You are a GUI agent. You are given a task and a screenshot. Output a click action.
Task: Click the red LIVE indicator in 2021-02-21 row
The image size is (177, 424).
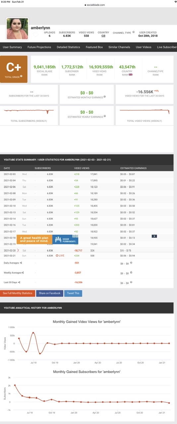tap(60, 255)
